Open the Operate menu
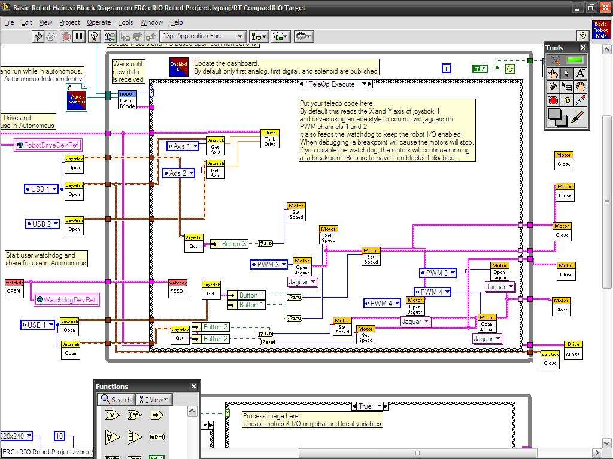 (99, 22)
